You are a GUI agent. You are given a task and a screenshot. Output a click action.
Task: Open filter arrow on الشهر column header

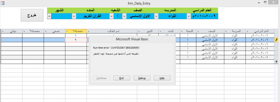coord(139,31)
